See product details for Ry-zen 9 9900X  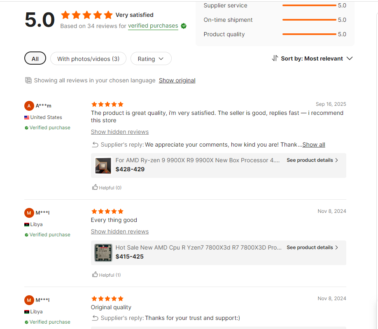click(312, 160)
